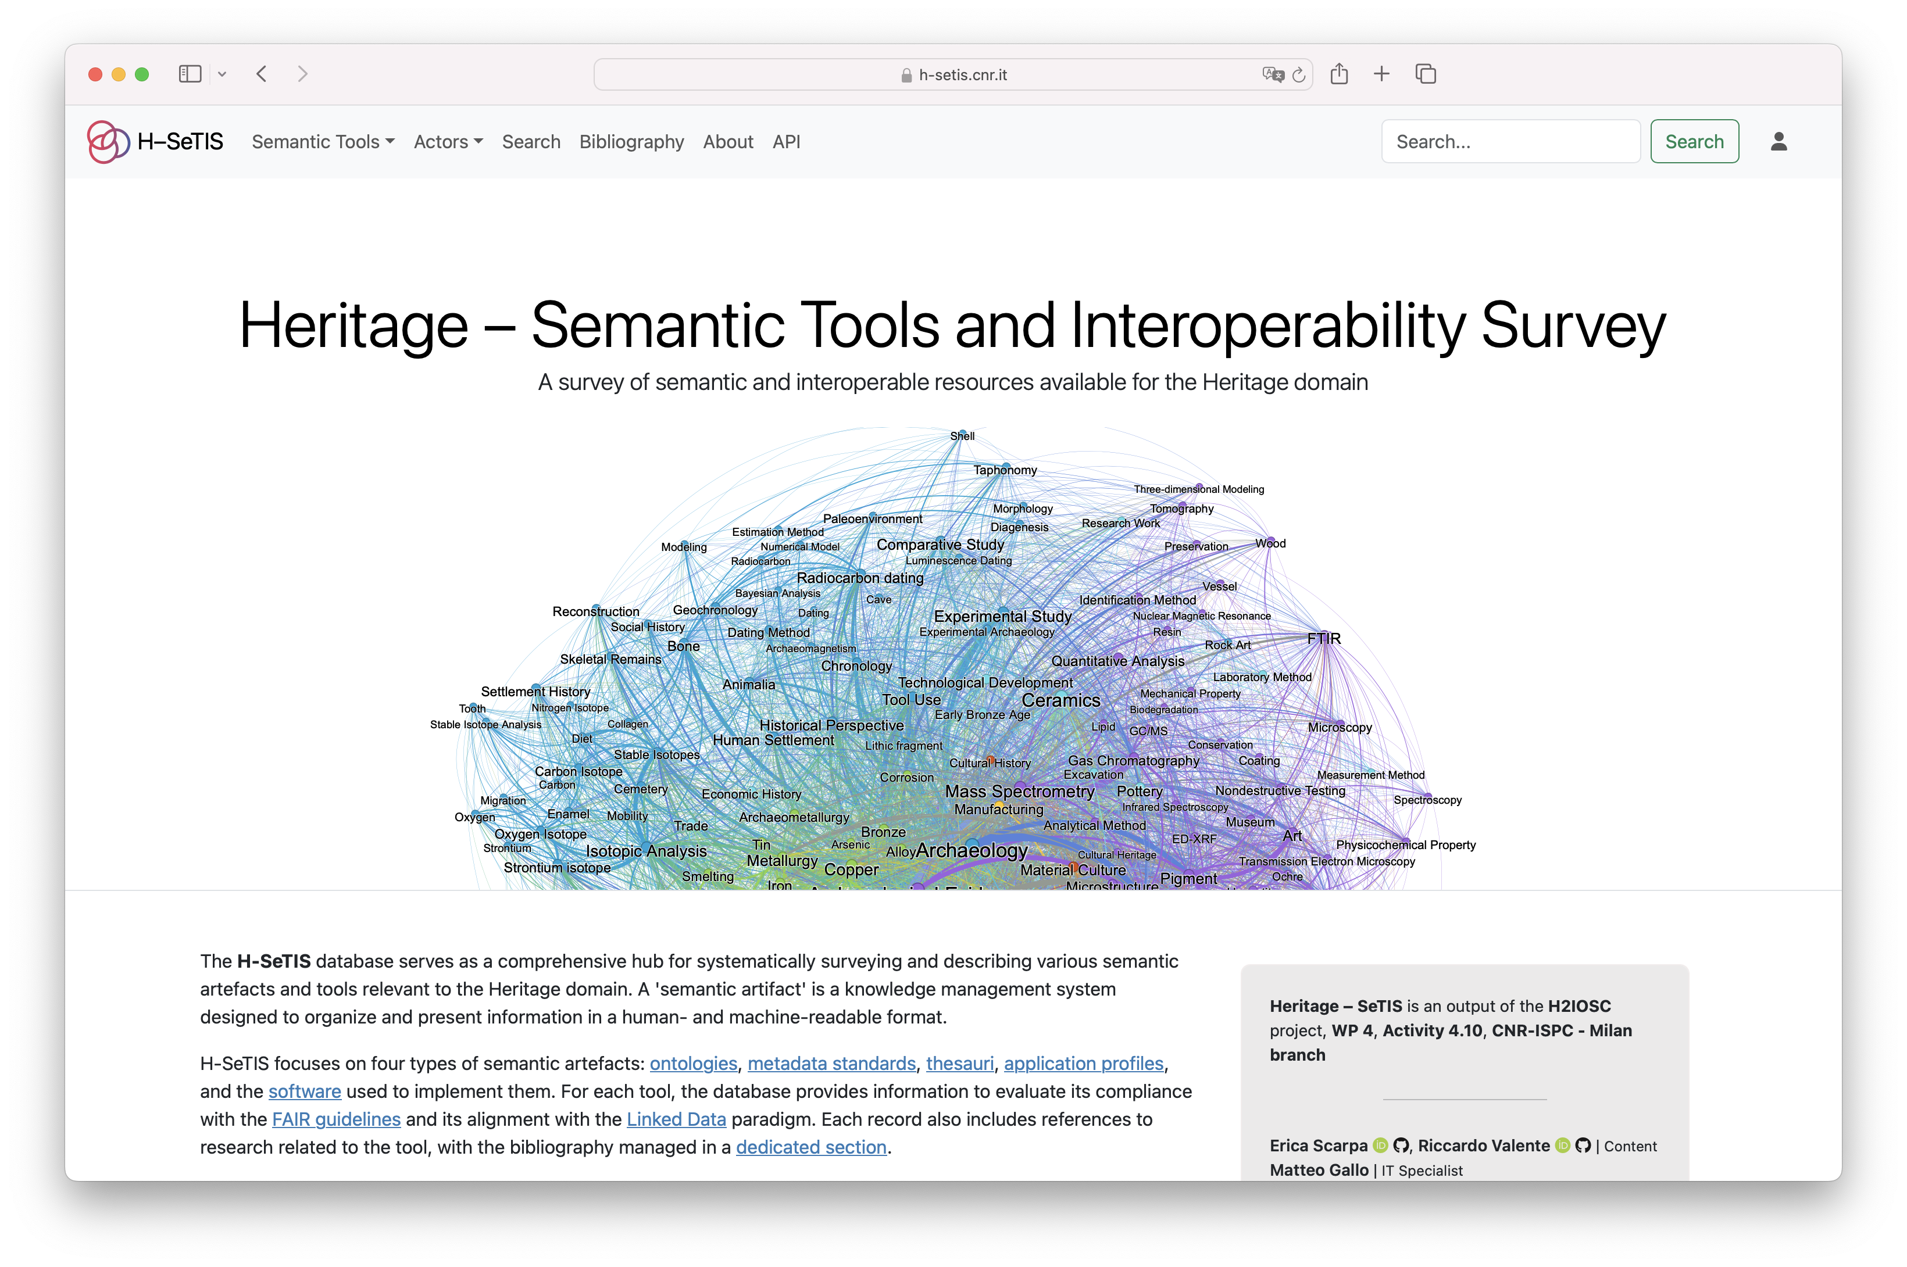1907x1267 pixels.
Task: Open Riccardo Valente's GitHub icon
Action: [1583, 1145]
